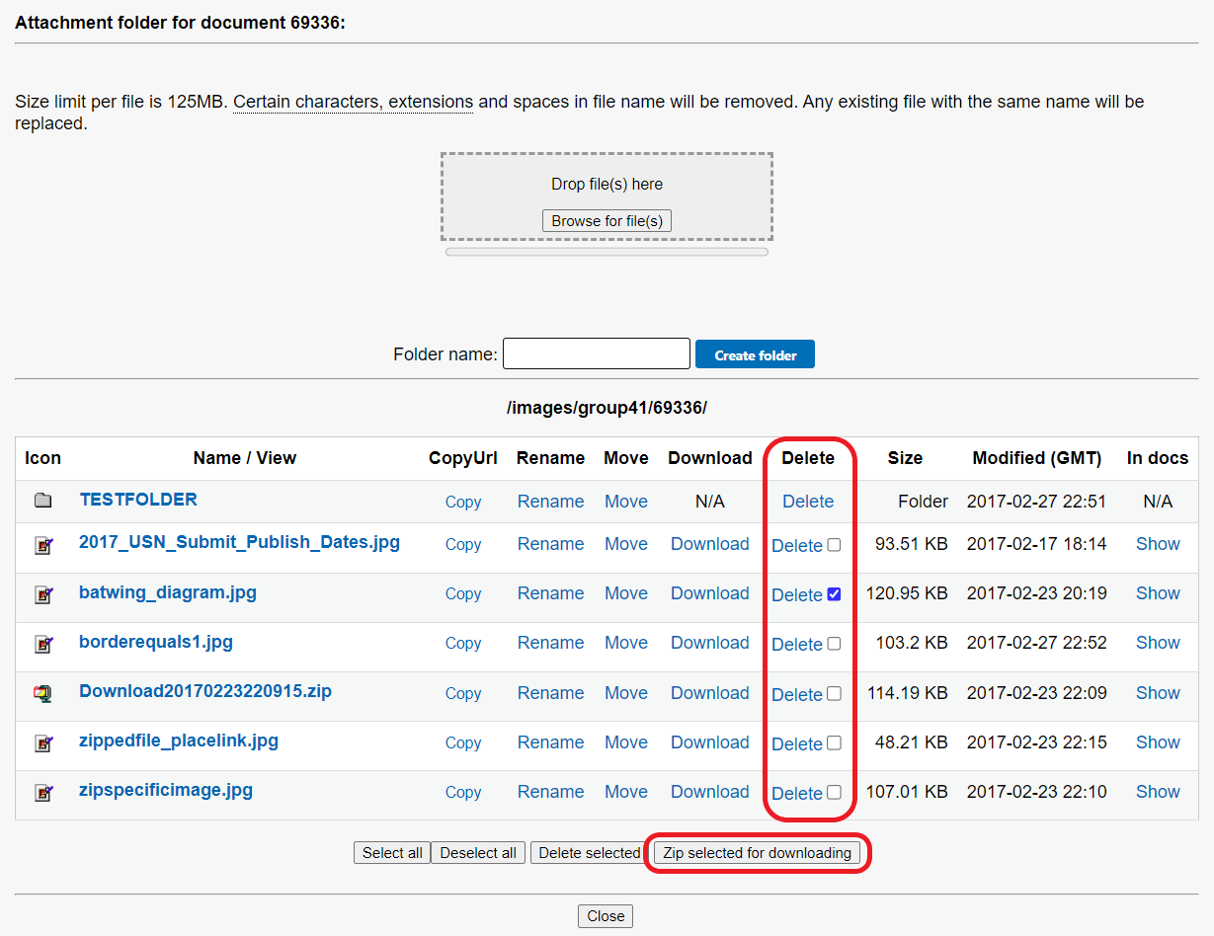Show docs using zippedfile_placelink.jpg
The width and height of the screenshot is (1214, 936).
tap(1158, 742)
